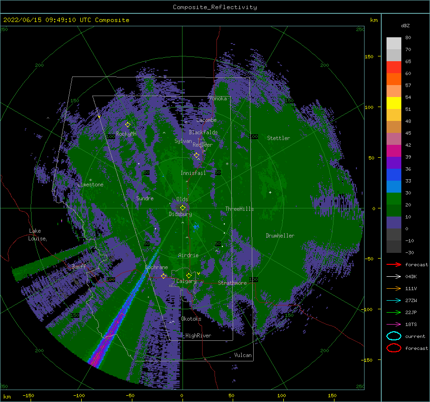This screenshot has width=430, height=402.
Task: Click the Stettler city label
Action: [279, 138]
